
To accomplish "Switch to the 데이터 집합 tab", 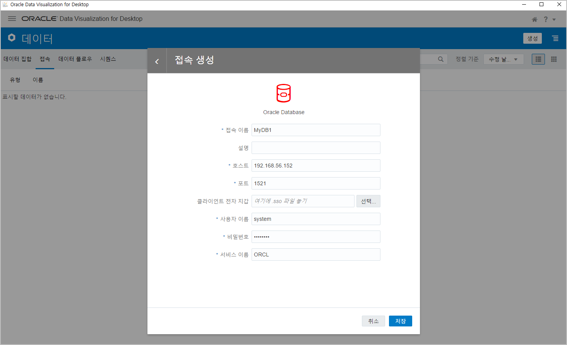I will [17, 59].
